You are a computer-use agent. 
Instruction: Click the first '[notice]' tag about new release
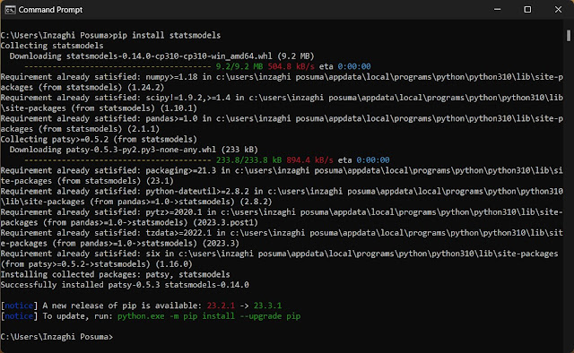19,306
